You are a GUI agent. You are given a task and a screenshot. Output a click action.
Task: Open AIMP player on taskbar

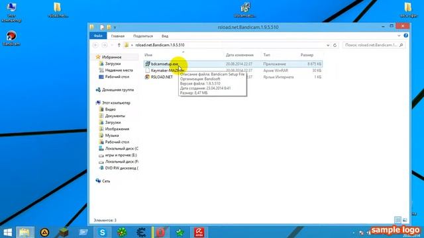click(44, 232)
